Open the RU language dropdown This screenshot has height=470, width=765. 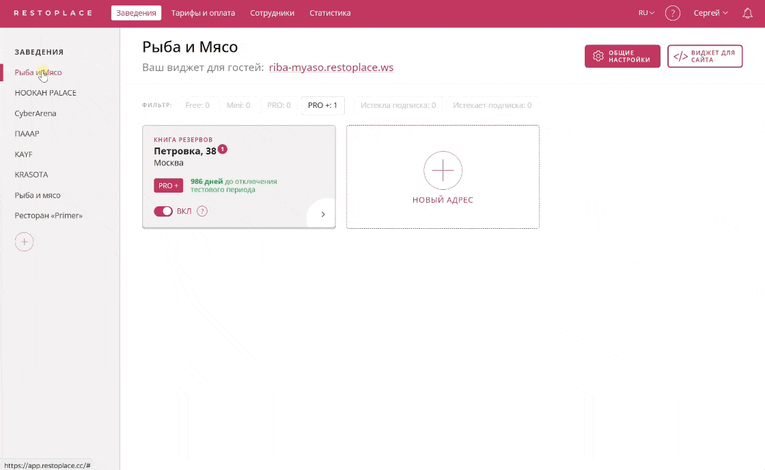(x=646, y=13)
